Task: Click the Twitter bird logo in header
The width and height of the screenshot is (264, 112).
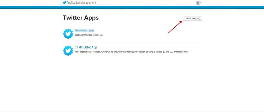Action: (64, 3)
